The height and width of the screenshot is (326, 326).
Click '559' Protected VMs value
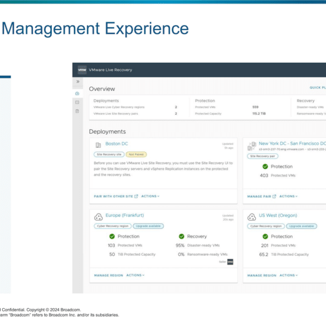coord(255,107)
